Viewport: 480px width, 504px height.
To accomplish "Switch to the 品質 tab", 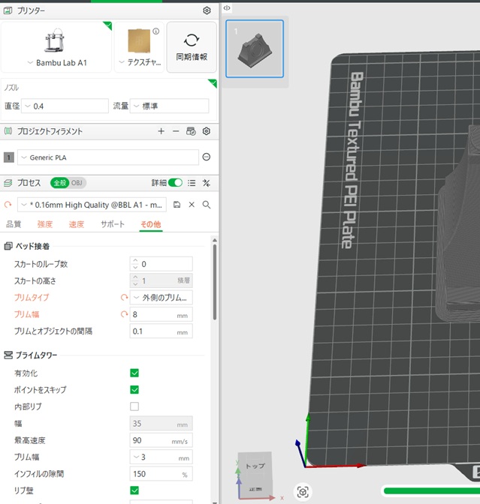I will (14, 224).
